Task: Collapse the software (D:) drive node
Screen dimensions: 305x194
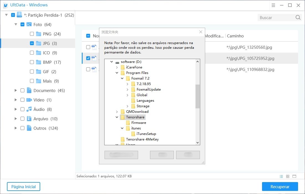Action: pyautogui.click(x=112, y=62)
